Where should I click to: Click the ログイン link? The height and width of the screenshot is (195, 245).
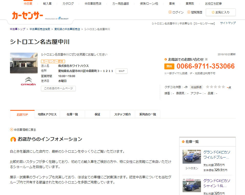point(178,12)
